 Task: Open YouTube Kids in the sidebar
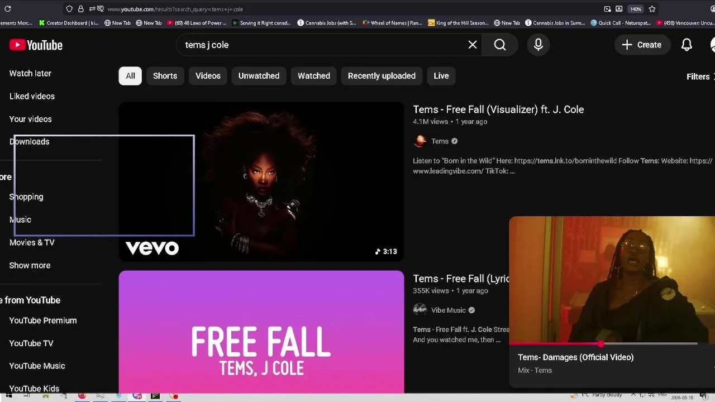pos(34,389)
